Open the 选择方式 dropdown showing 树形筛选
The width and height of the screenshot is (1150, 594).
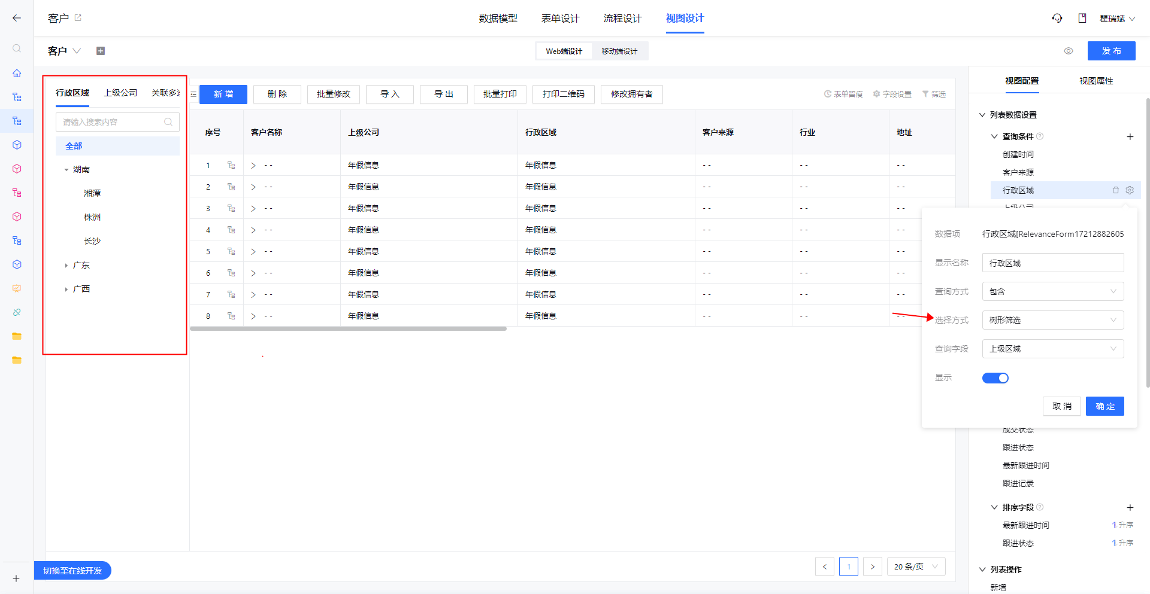click(x=1053, y=320)
